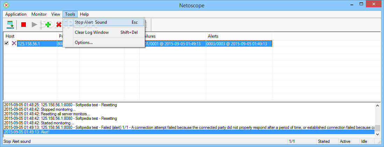Screen dimensions: 384x147
Task: Click the log window scrollbar thumb
Action: [x=378, y=128]
